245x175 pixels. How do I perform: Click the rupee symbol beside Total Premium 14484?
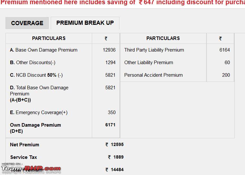107,170
